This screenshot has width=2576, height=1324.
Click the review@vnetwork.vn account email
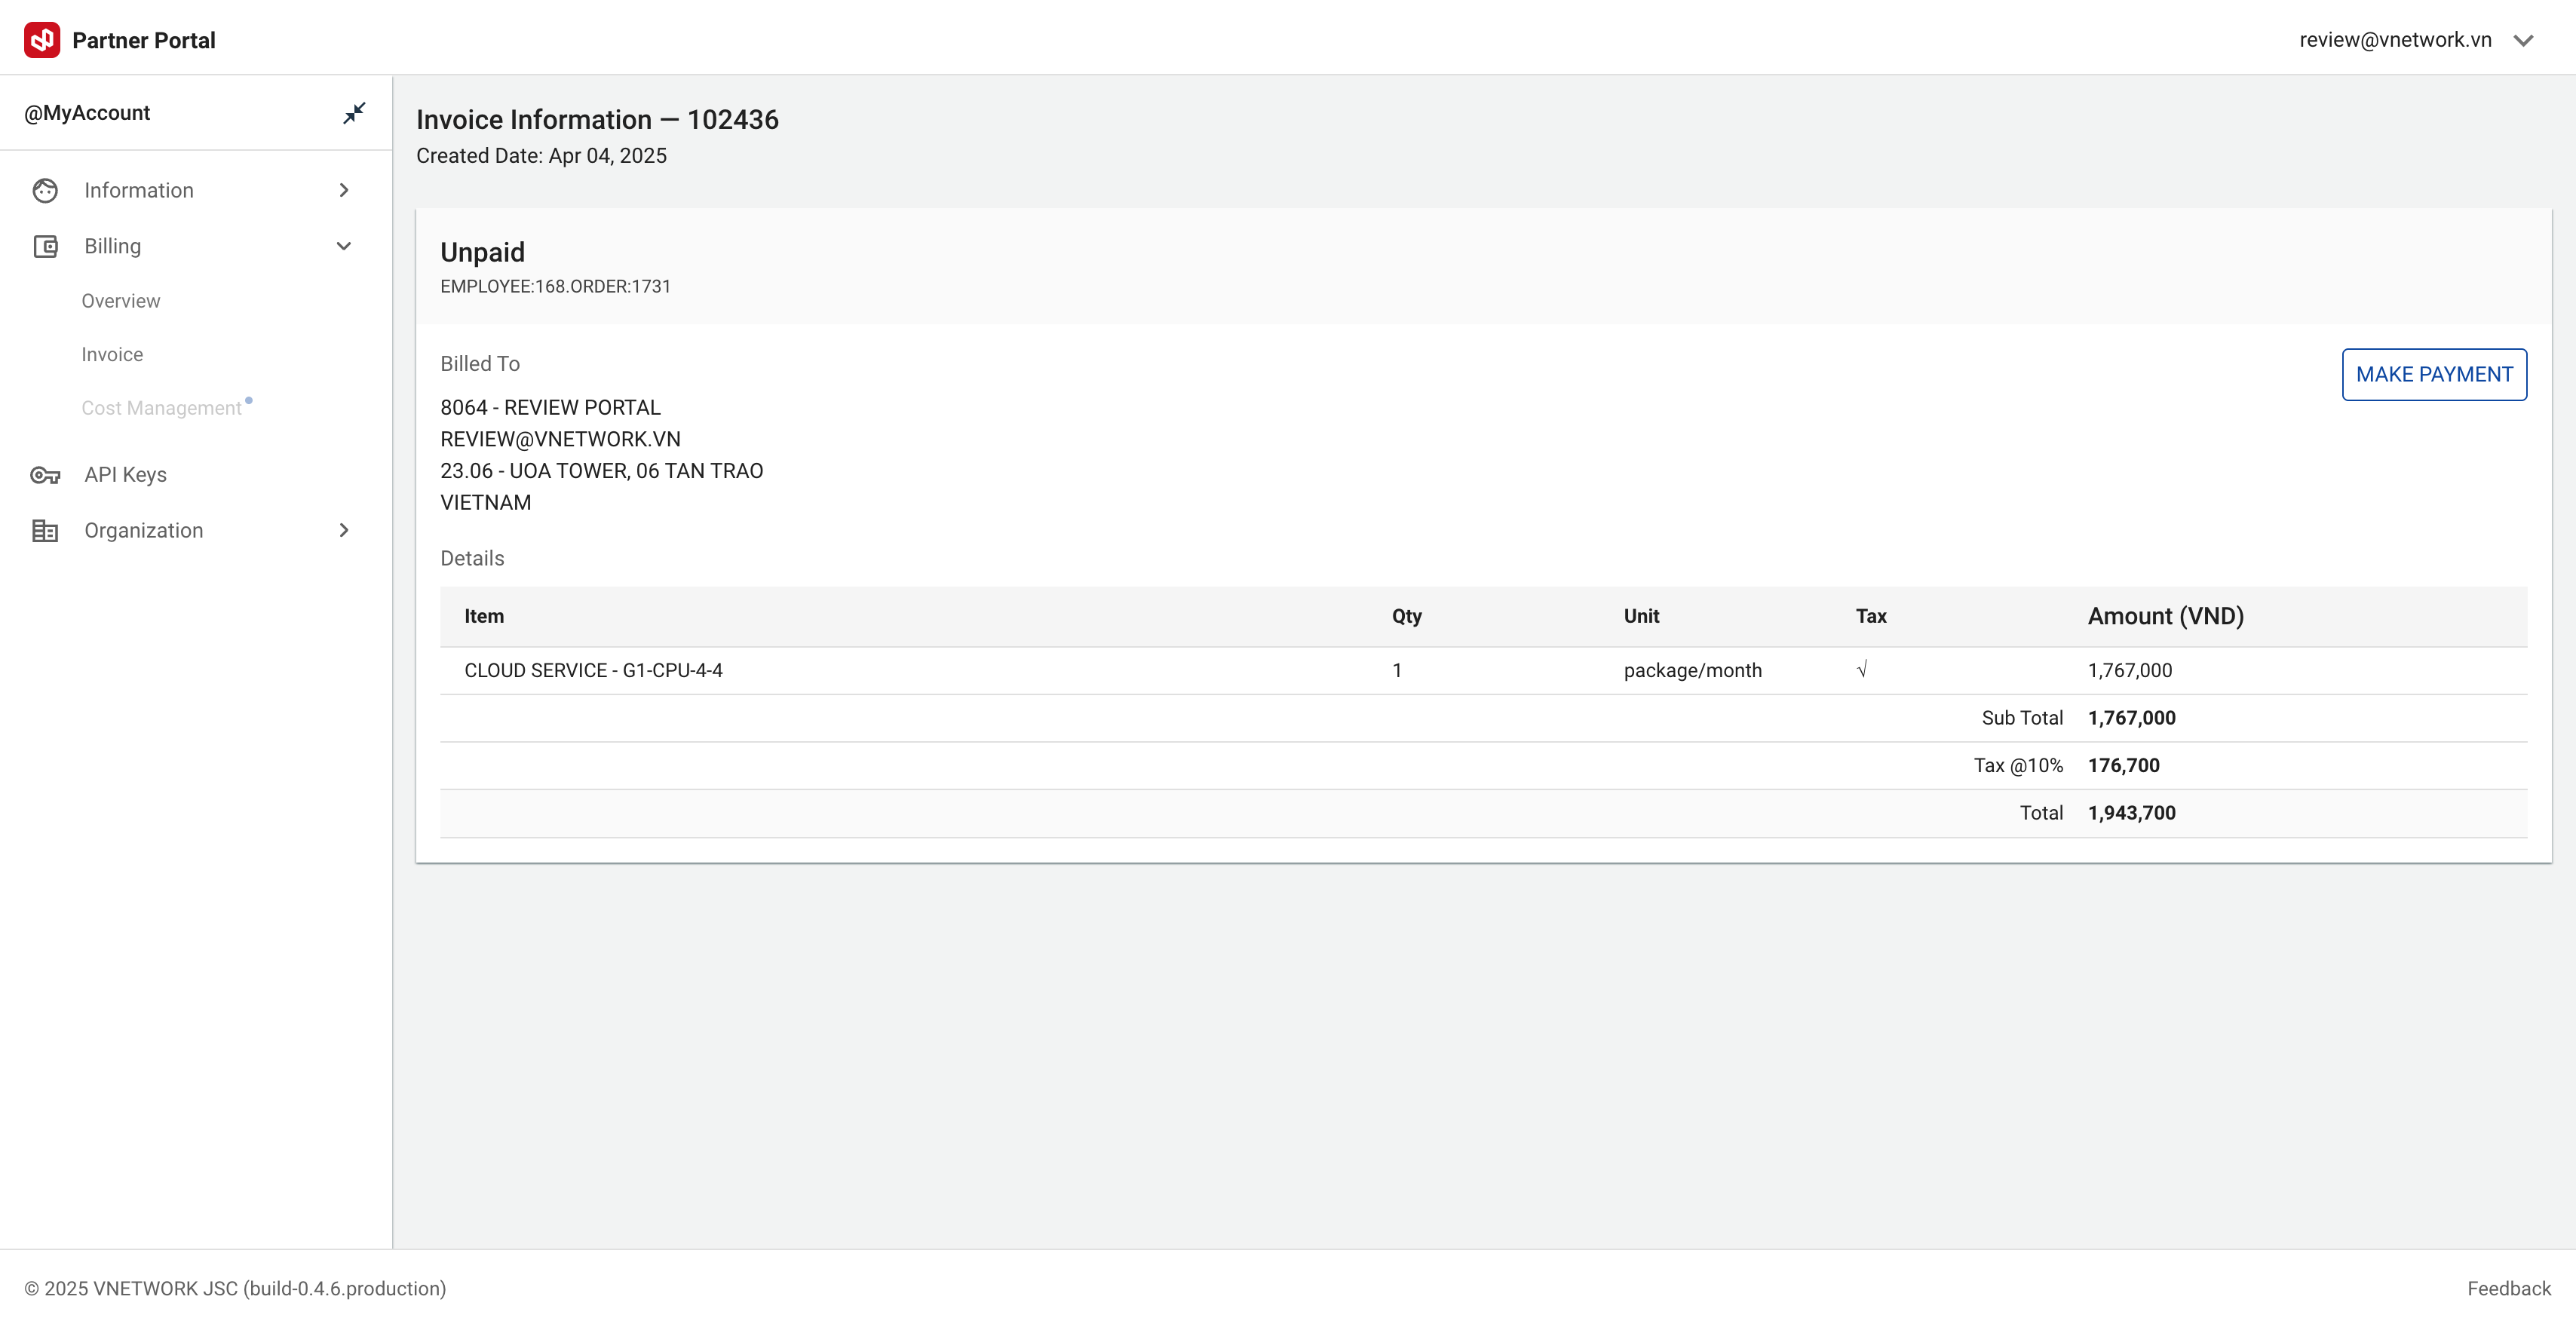click(x=2395, y=40)
